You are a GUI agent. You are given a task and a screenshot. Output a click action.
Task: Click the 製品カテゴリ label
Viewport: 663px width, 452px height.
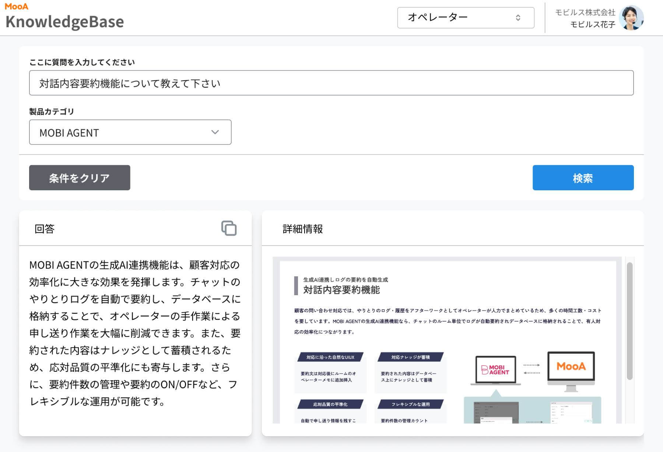52,112
